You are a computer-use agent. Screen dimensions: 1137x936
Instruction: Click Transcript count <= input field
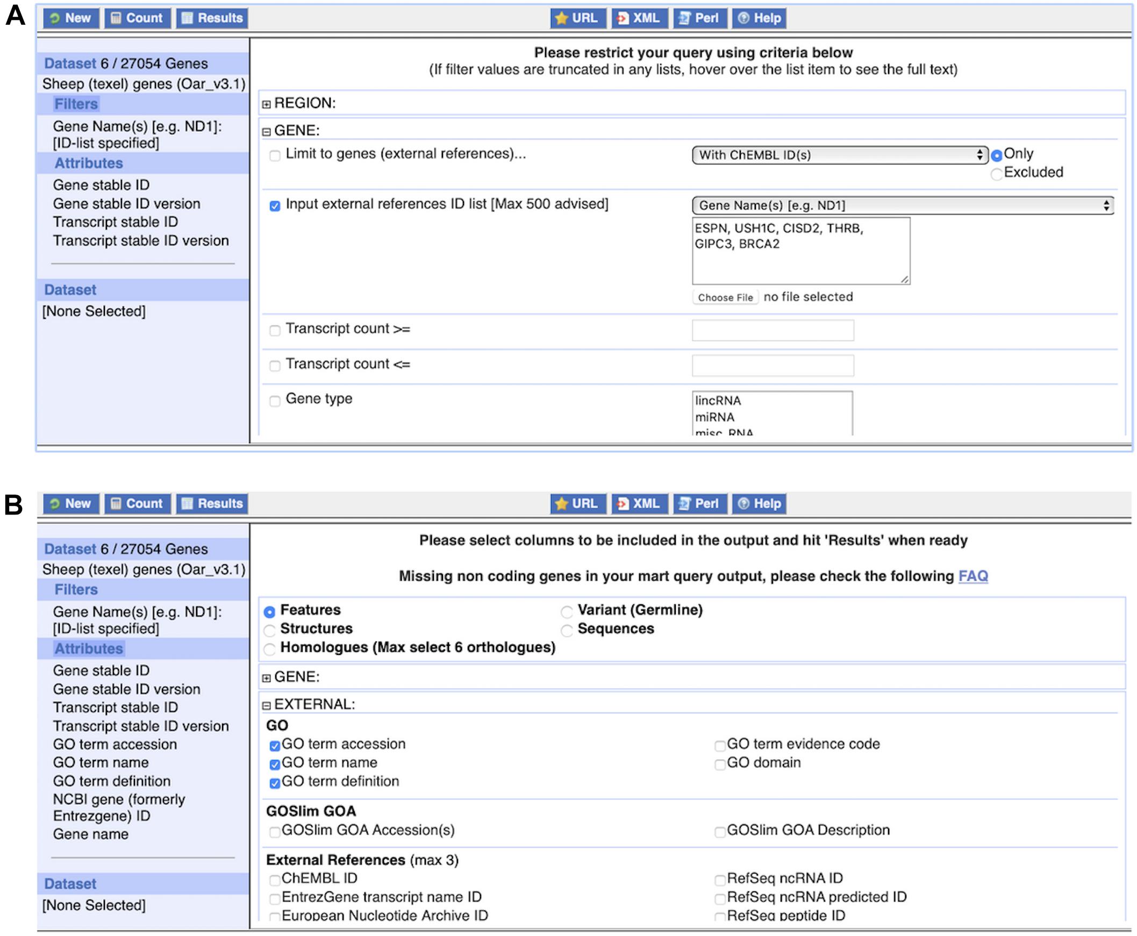pyautogui.click(x=773, y=366)
